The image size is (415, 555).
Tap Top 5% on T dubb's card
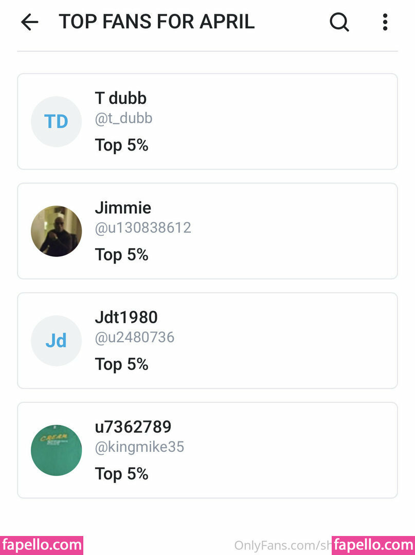pyautogui.click(x=121, y=145)
